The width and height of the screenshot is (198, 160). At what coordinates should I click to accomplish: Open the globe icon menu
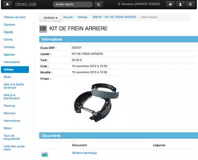pos(170,4)
